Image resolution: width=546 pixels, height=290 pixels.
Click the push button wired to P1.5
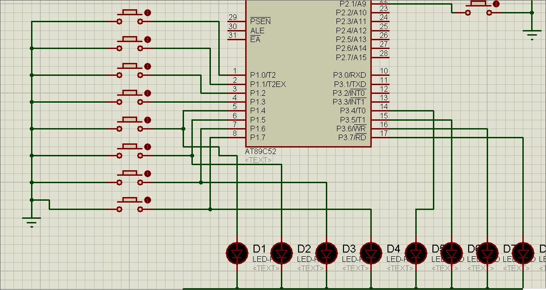(130, 151)
